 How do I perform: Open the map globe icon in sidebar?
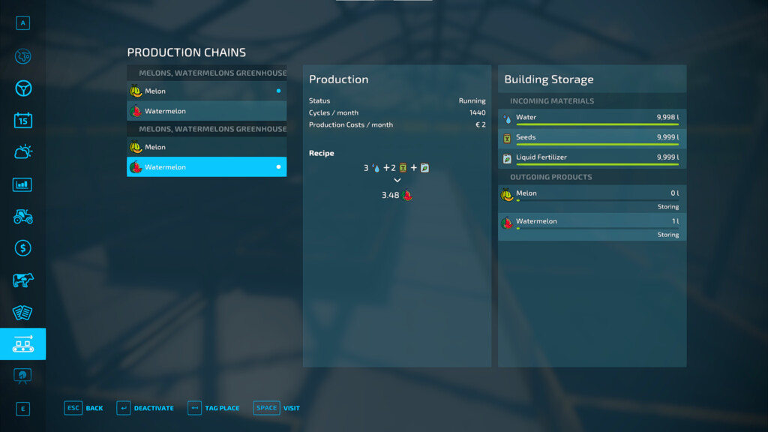pyautogui.click(x=23, y=56)
